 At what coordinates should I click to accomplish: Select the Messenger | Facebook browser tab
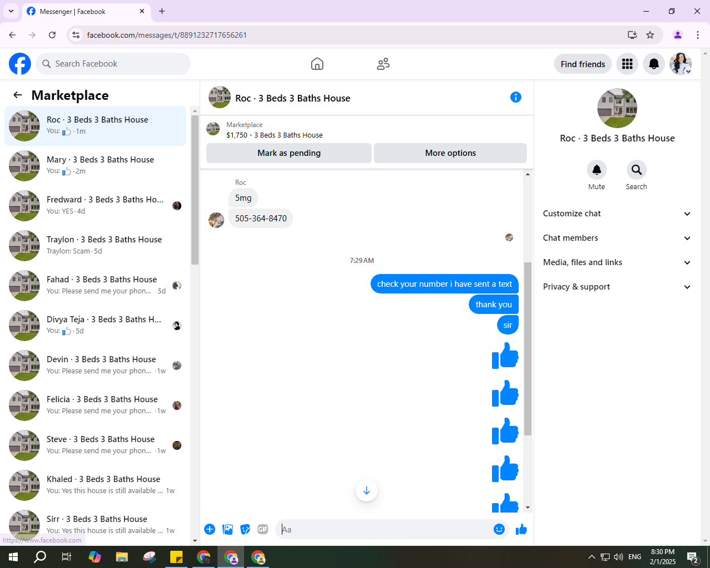click(86, 11)
